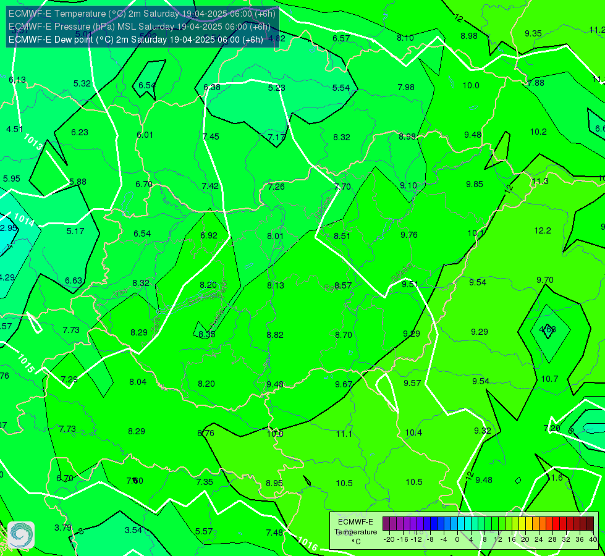Click the 7.70 temperature value

pos(342,187)
